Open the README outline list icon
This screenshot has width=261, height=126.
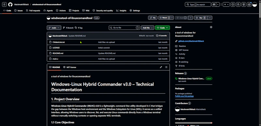166,67
